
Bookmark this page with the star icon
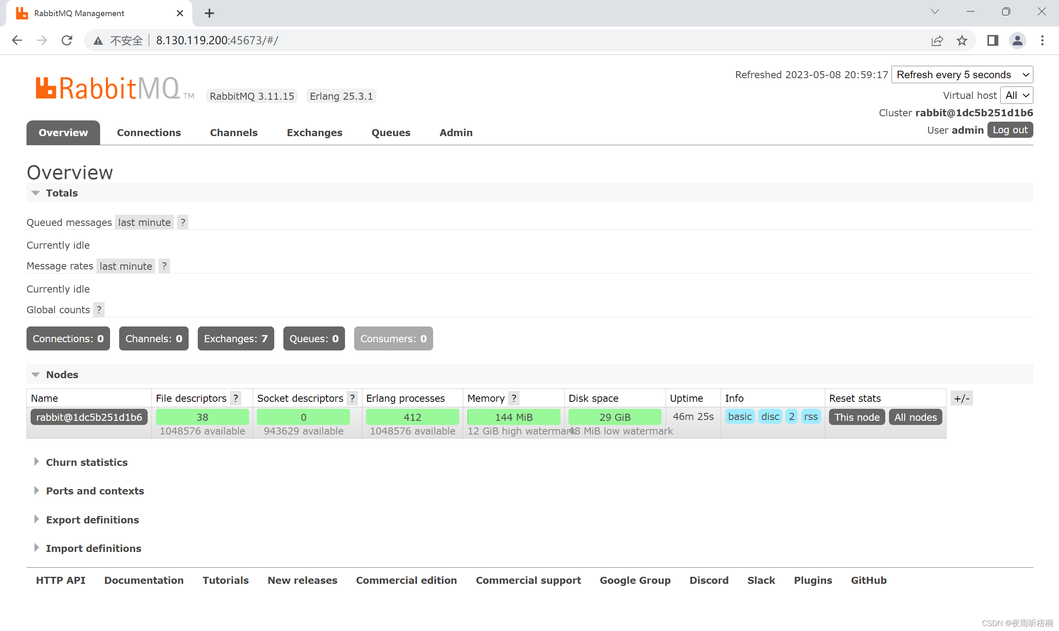pyautogui.click(x=962, y=41)
